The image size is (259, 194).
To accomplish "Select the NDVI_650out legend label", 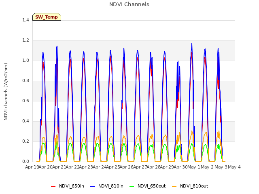I will (x=152, y=186).
